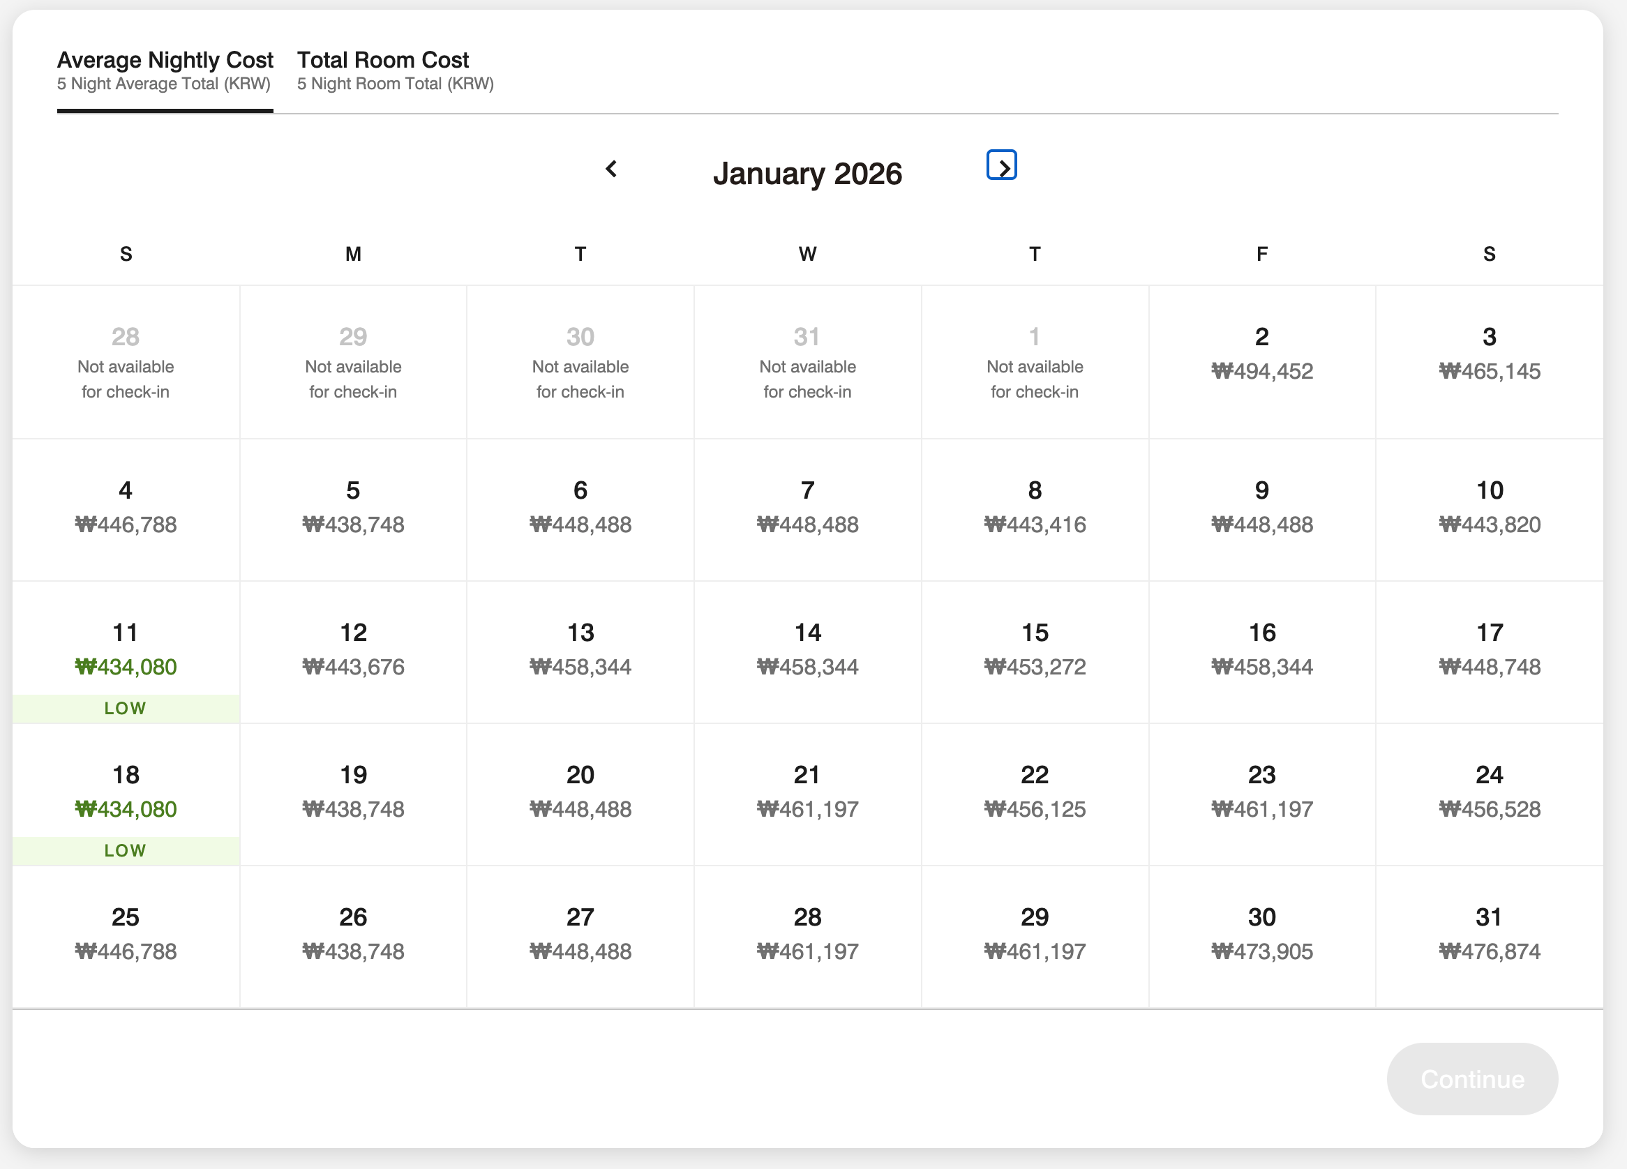Select January 17 check-in date

point(1490,650)
